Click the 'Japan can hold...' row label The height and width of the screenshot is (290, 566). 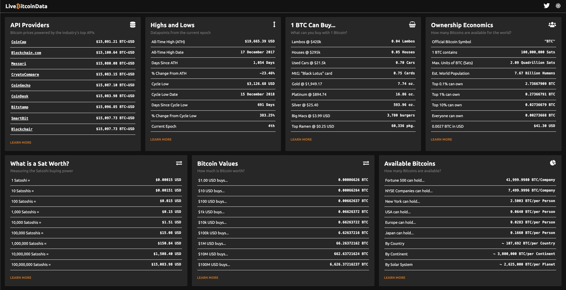399,233
